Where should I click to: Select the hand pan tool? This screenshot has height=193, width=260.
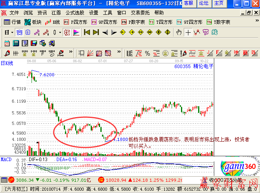(179, 32)
